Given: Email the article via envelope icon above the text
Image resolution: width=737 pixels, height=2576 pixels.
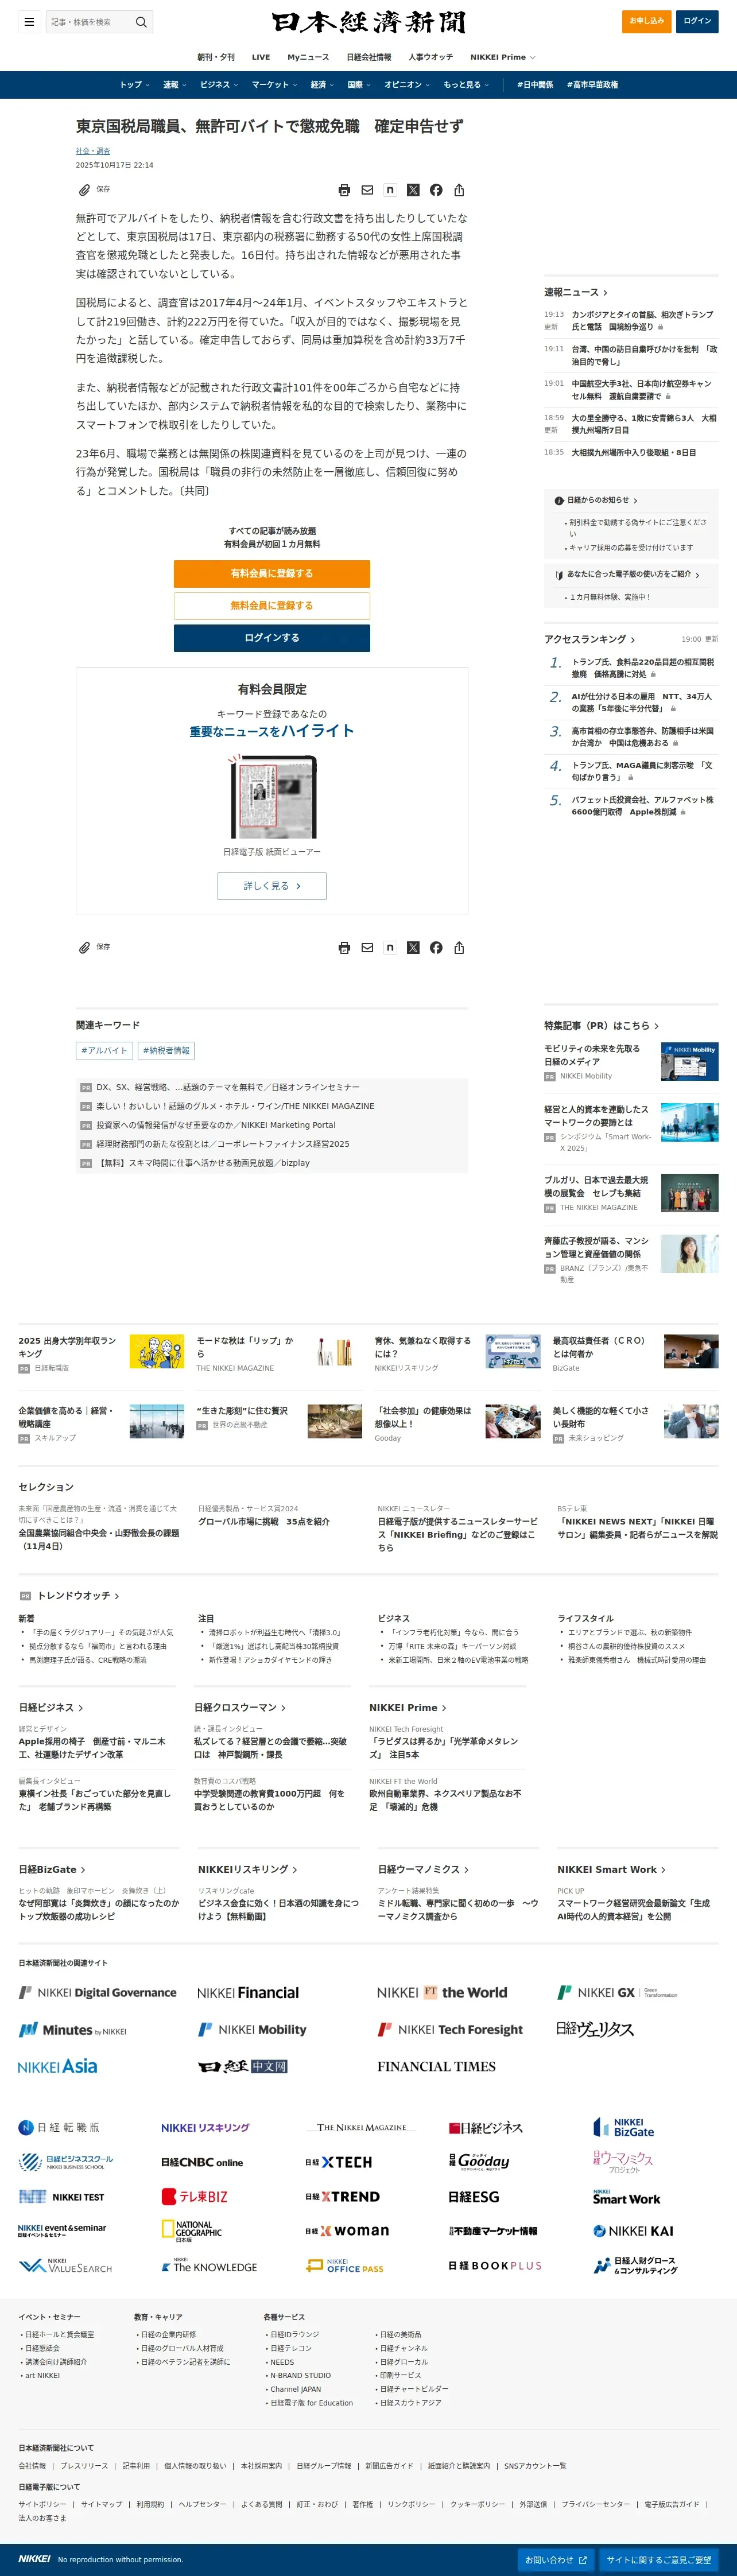Looking at the screenshot, I should [367, 190].
